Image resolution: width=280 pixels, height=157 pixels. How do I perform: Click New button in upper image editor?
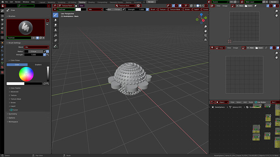[240, 6]
